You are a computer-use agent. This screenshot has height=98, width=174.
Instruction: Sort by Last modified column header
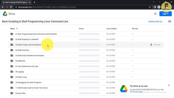click(111, 29)
